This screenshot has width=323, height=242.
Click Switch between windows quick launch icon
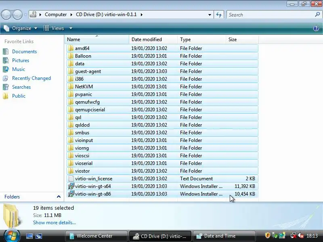tap(39, 236)
